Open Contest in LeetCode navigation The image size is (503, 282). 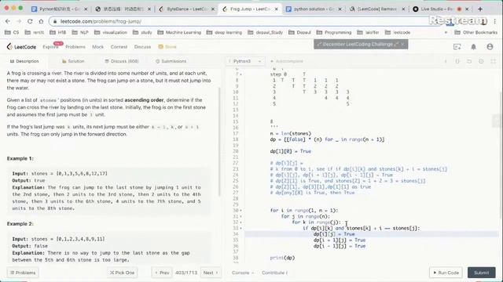pyautogui.click(x=119, y=47)
